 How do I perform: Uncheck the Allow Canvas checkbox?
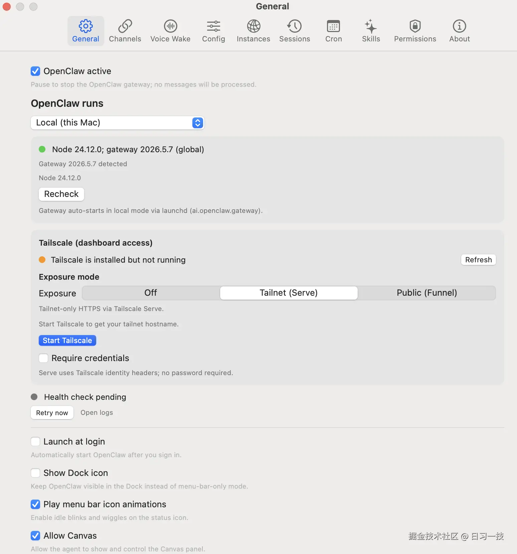tap(35, 536)
